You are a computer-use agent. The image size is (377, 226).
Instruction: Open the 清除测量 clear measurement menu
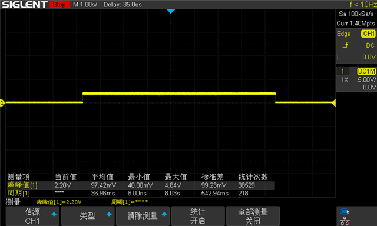click(143, 216)
